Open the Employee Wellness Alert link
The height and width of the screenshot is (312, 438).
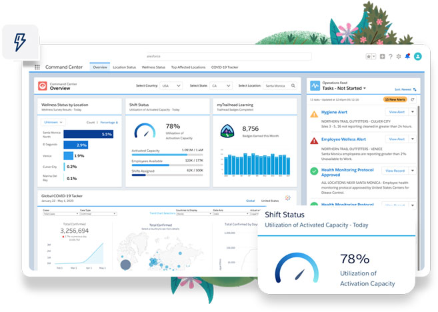pyautogui.click(x=343, y=141)
